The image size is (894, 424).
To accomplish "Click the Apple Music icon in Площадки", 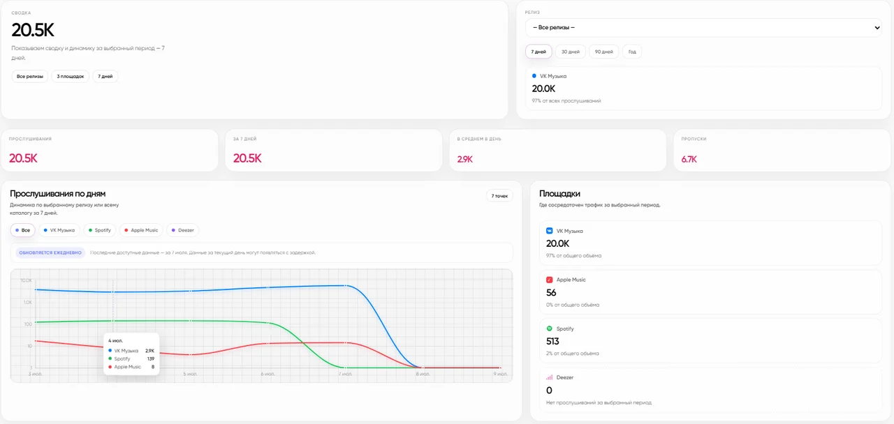I will 550,280.
